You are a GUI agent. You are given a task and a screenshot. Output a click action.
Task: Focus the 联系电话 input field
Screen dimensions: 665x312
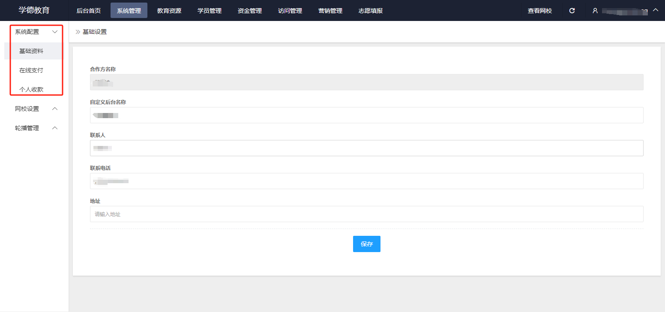[x=367, y=181]
